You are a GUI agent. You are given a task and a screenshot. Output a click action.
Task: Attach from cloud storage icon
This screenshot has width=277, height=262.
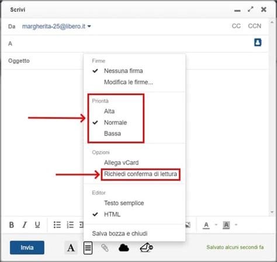click(124, 248)
